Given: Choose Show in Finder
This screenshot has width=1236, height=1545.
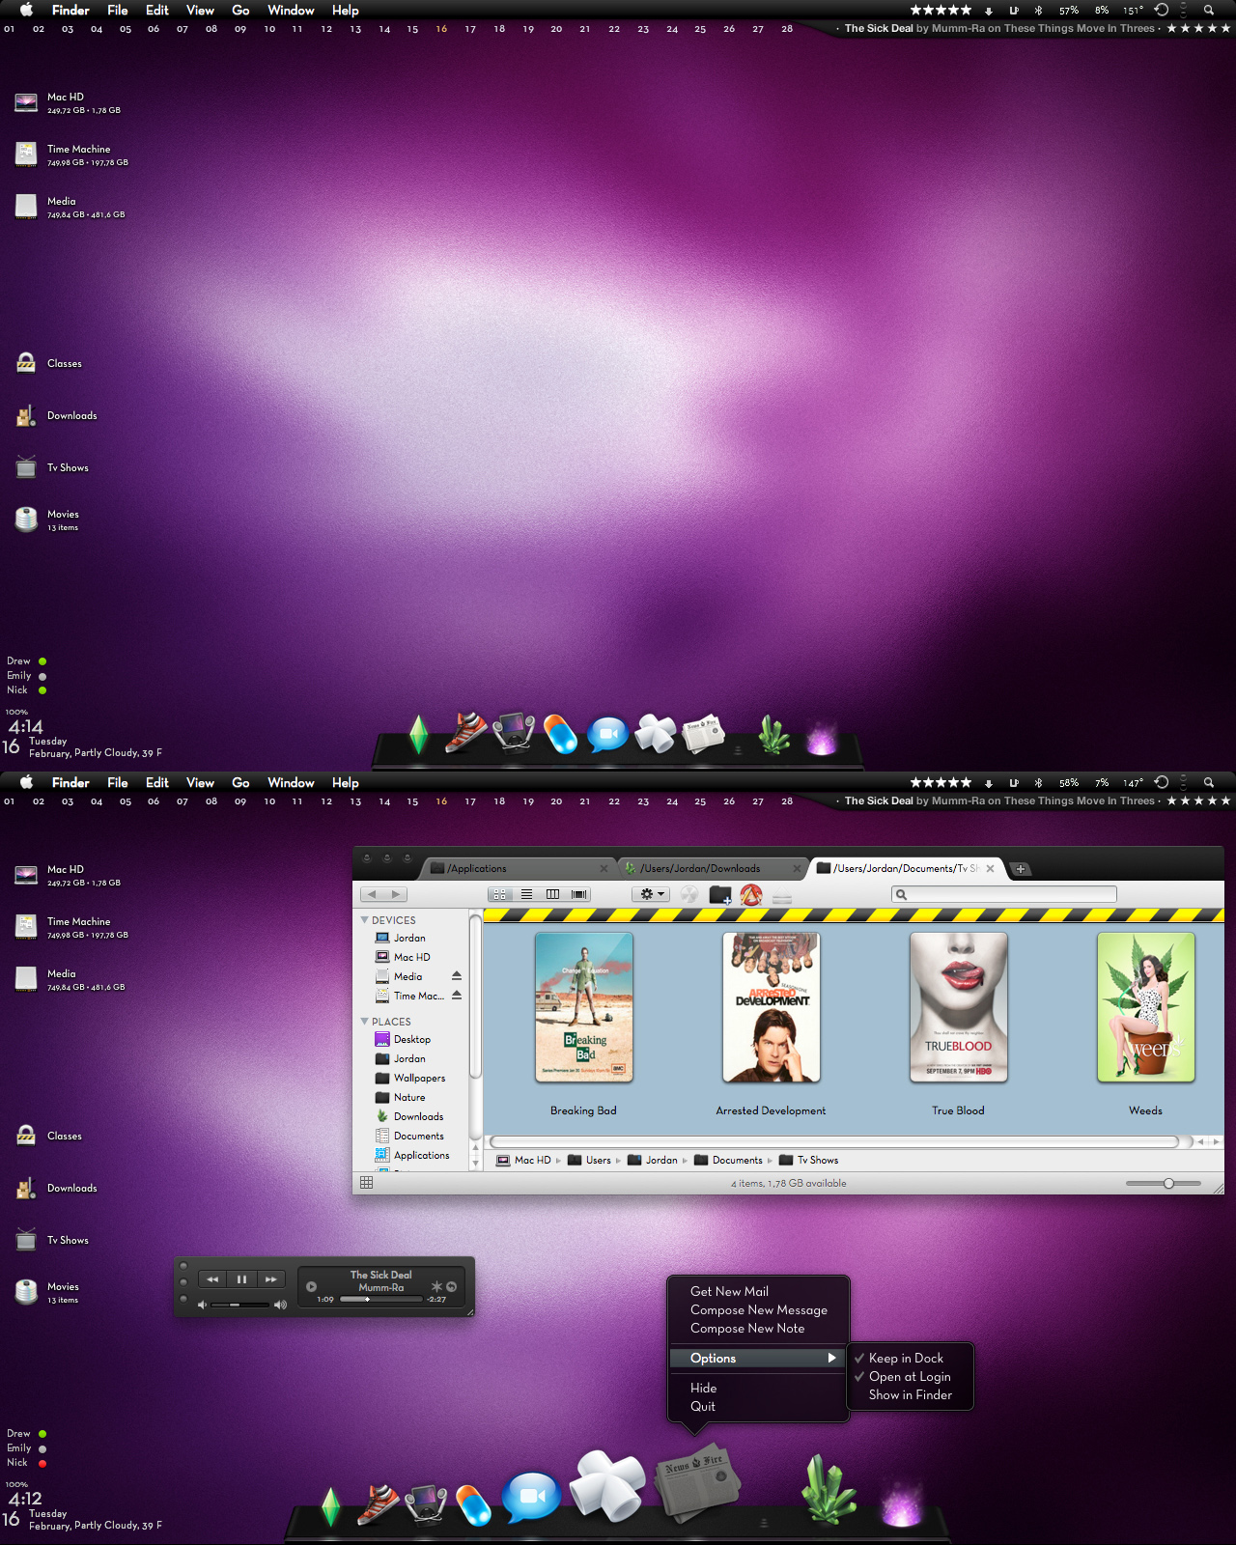Looking at the screenshot, I should 910,1394.
